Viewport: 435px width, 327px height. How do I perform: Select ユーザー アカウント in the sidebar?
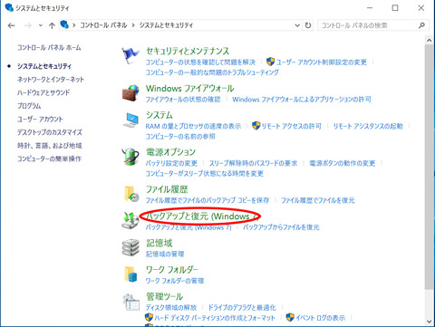coord(40,120)
